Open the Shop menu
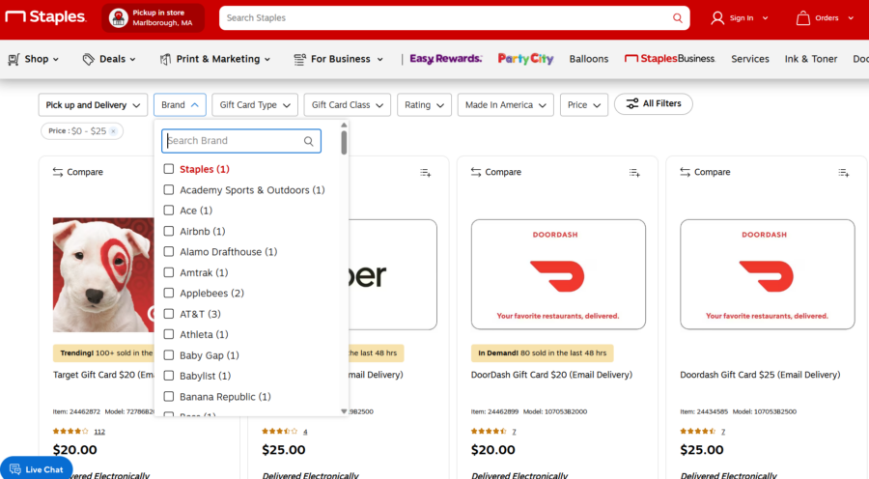The image size is (869, 479). [x=33, y=59]
